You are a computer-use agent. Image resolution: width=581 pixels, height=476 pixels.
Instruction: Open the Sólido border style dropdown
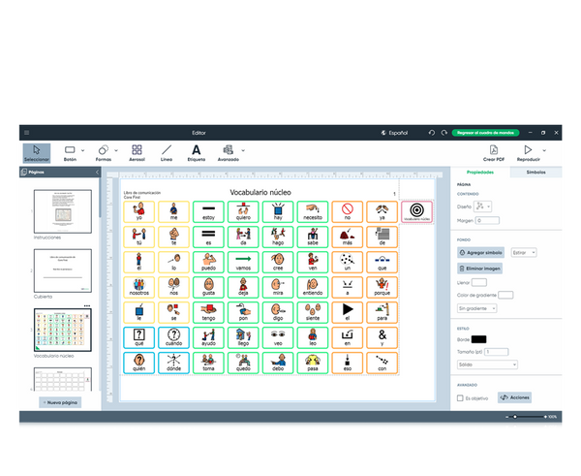487,365
